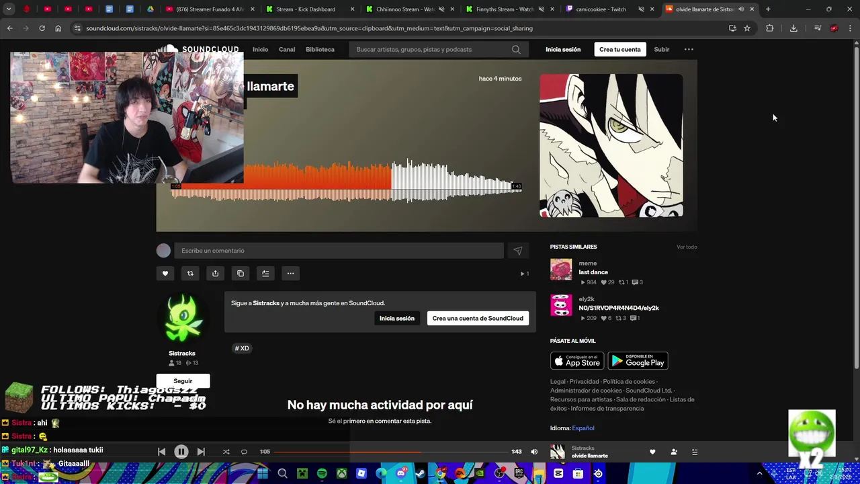The width and height of the screenshot is (860, 484).
Task: Open Sistracks profile name link
Action: [x=182, y=354]
